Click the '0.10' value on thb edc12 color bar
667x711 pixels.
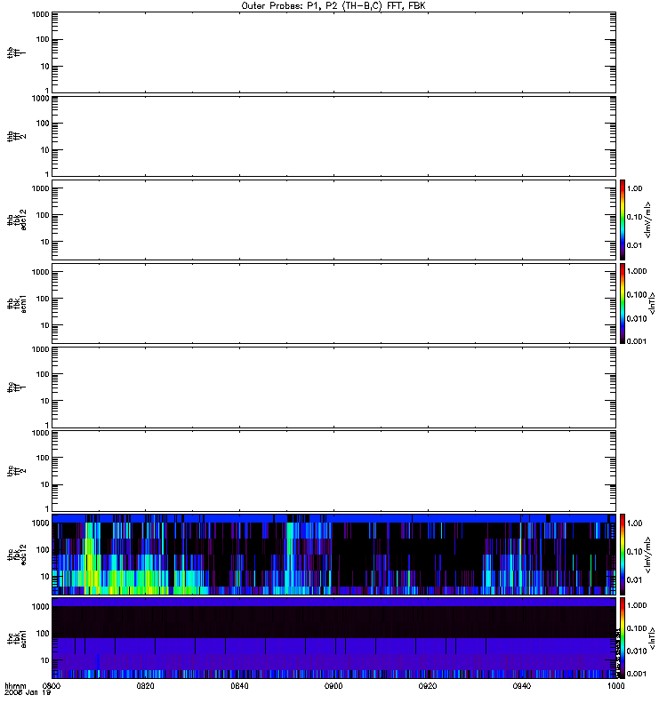click(634, 217)
